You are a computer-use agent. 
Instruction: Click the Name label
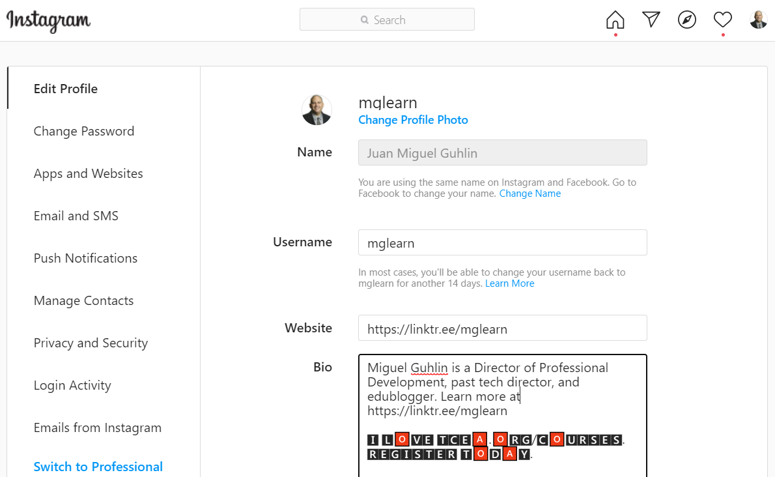315,152
